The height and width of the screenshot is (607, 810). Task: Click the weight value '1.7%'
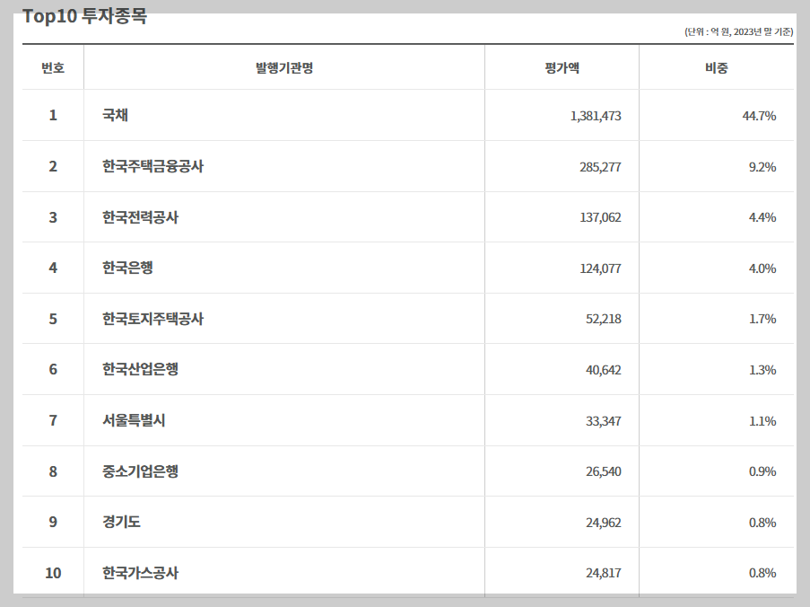click(x=762, y=319)
